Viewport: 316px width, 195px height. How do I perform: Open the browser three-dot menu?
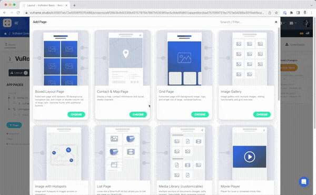tap(312, 13)
